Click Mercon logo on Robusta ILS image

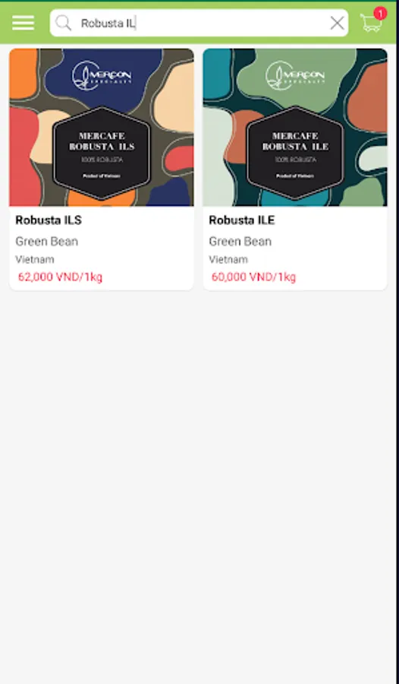102,75
